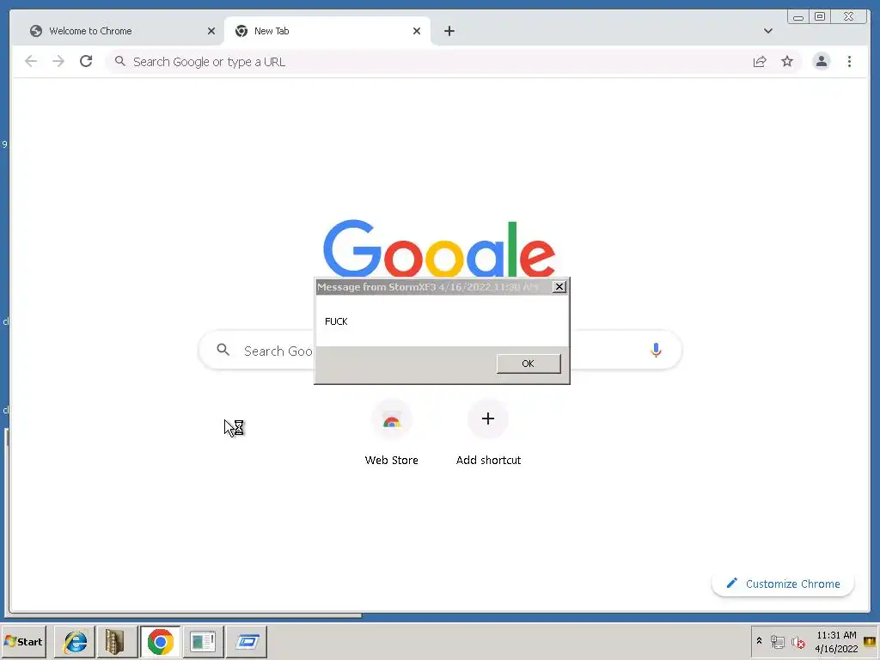The height and width of the screenshot is (660, 880).
Task: Click the Google search box
Action: click(x=440, y=351)
